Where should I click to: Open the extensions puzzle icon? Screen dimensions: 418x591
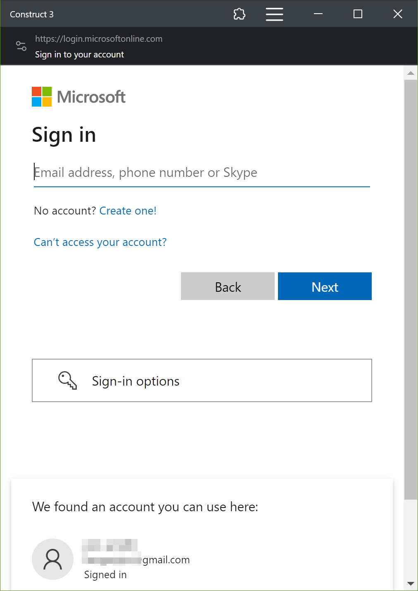240,14
